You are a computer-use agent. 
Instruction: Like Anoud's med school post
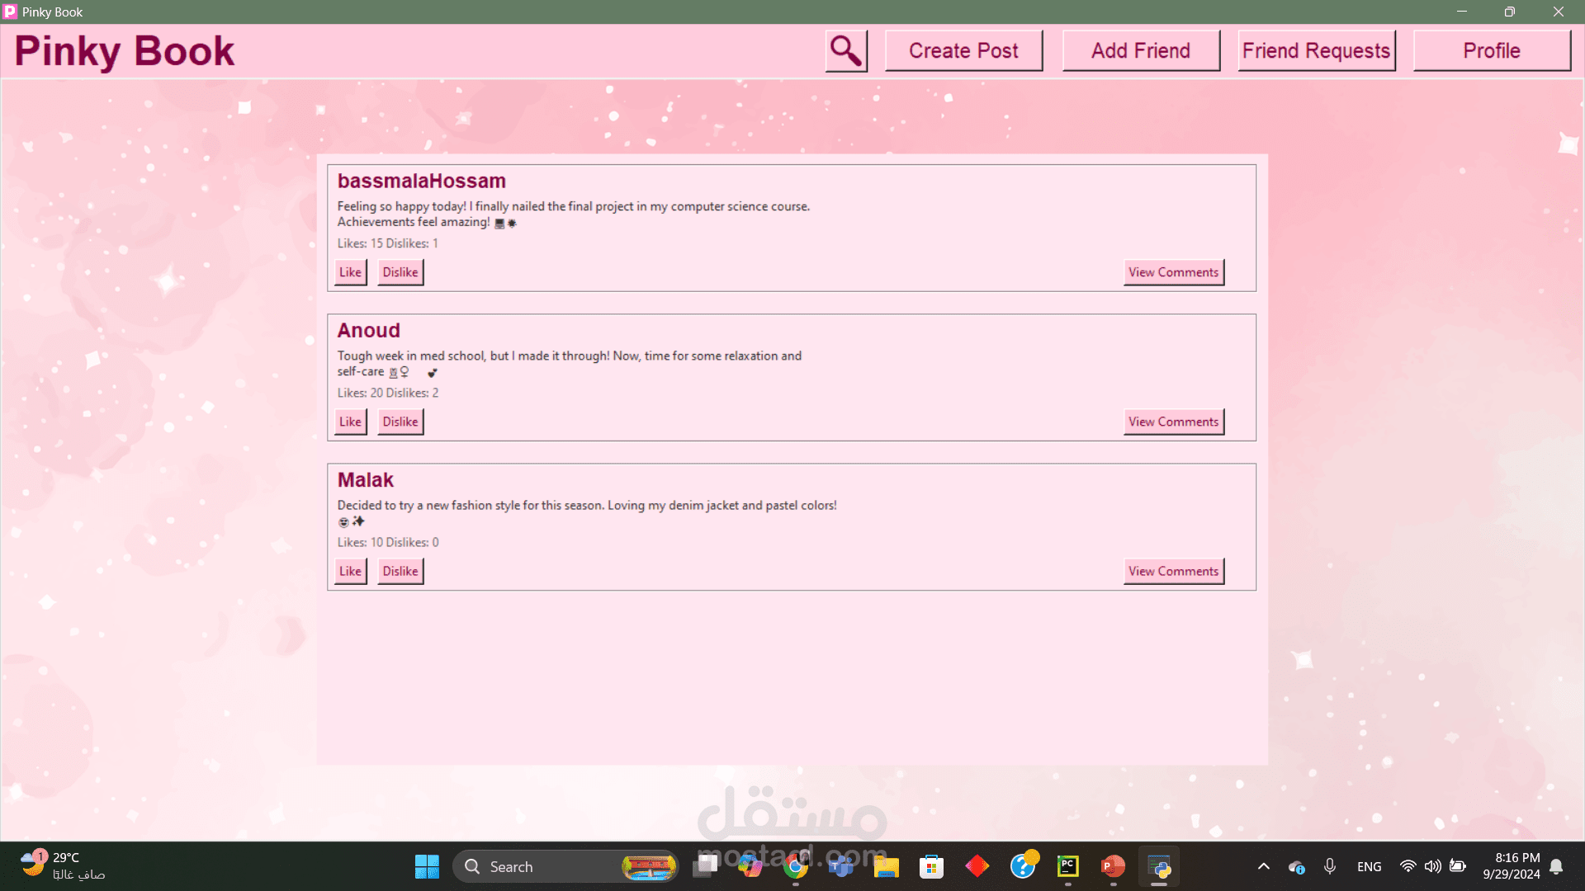(x=350, y=422)
